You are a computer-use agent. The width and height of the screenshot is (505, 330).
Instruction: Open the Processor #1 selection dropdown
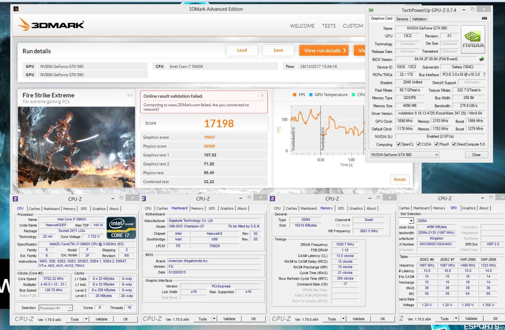click(x=56, y=308)
